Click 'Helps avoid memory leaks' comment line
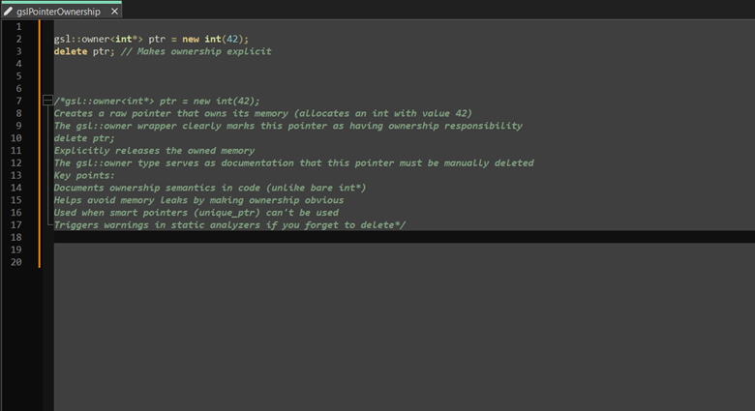 [197, 200]
